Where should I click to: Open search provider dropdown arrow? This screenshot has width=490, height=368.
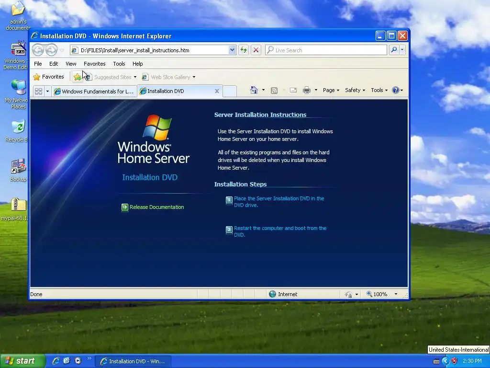[x=402, y=50]
